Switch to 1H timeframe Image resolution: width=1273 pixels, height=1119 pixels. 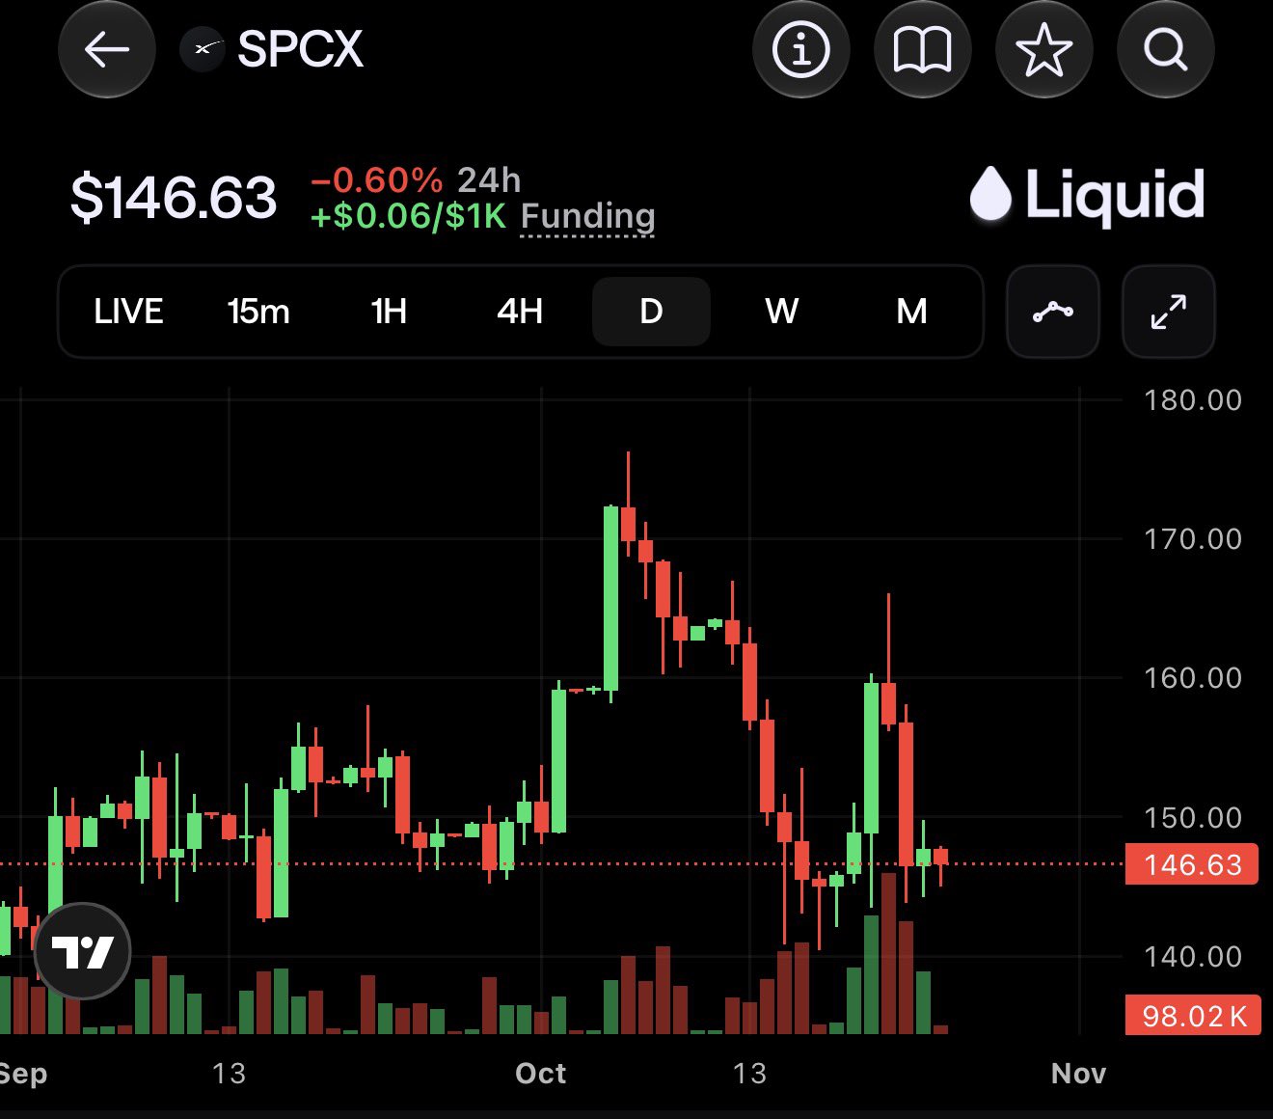point(390,312)
